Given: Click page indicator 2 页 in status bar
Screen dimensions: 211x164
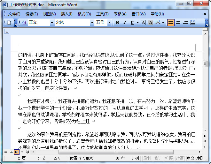Looking at the screenshot, I should point(22,158).
